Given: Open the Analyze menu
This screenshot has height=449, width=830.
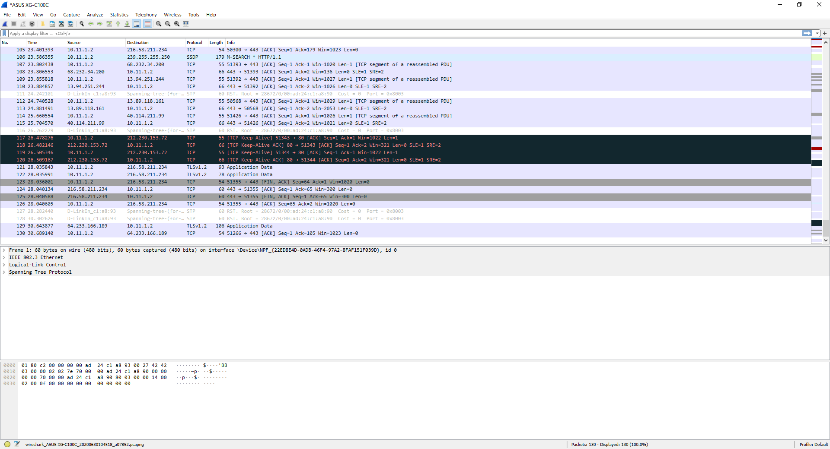Looking at the screenshot, I should click(x=95, y=15).
